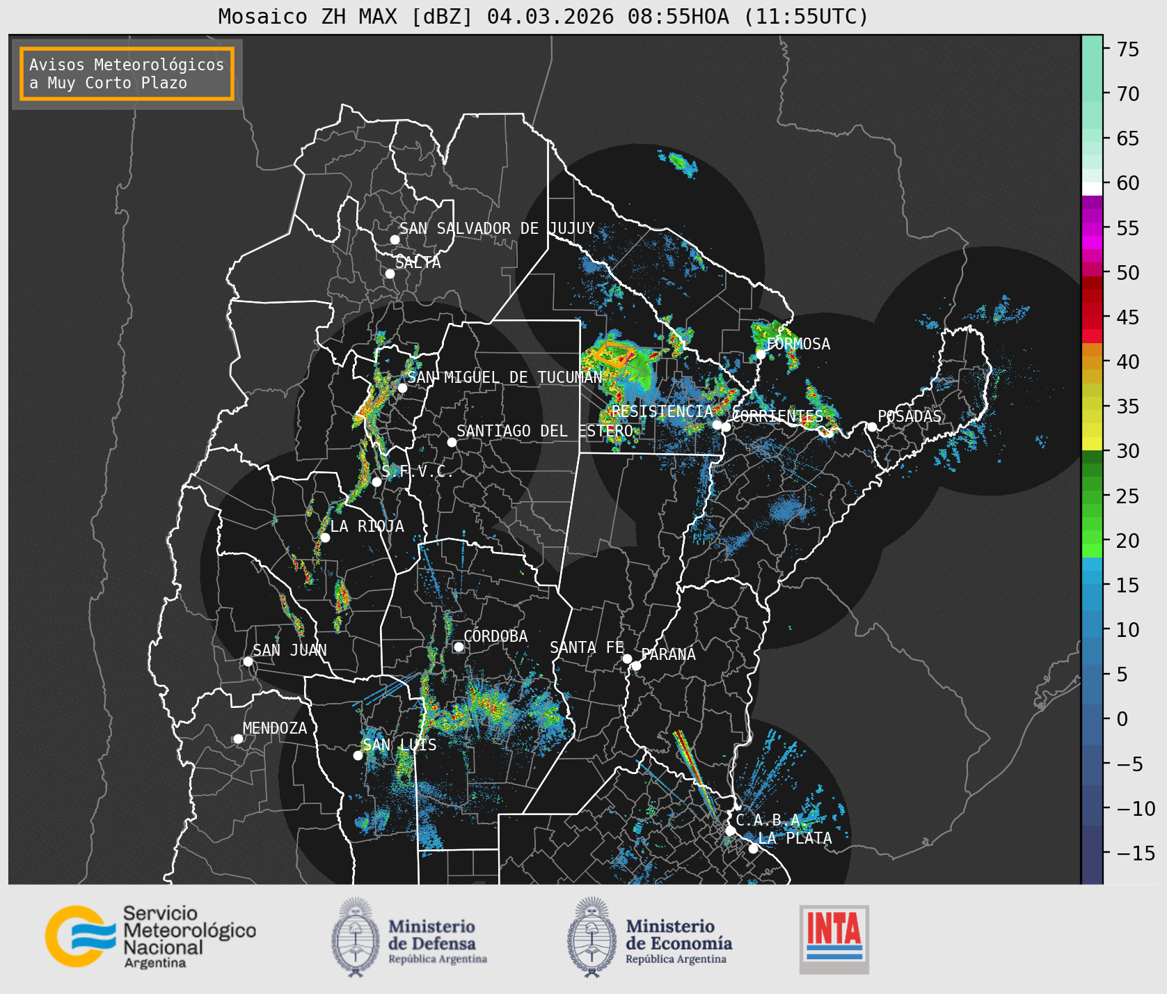Click the C.A.B.A. marker dot
The image size is (1167, 994).
[x=730, y=830]
